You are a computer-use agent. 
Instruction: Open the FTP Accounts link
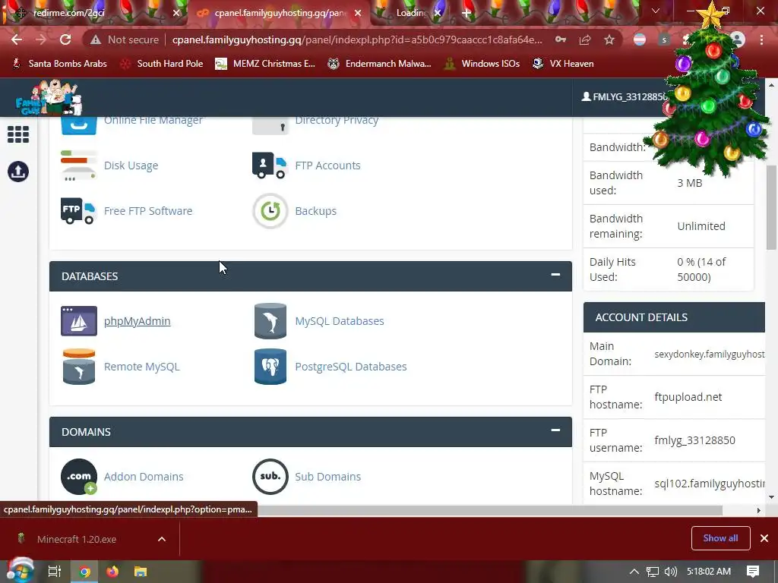coord(327,165)
